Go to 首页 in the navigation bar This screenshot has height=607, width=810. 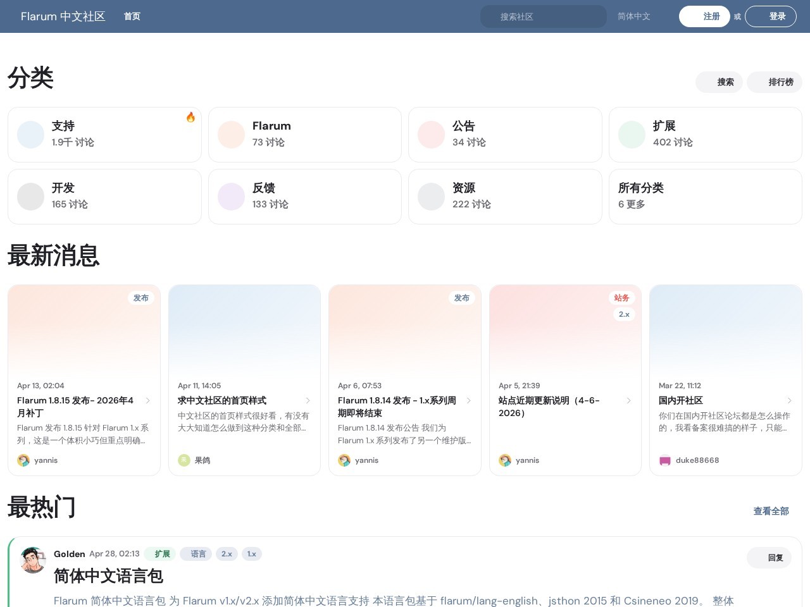(x=132, y=16)
